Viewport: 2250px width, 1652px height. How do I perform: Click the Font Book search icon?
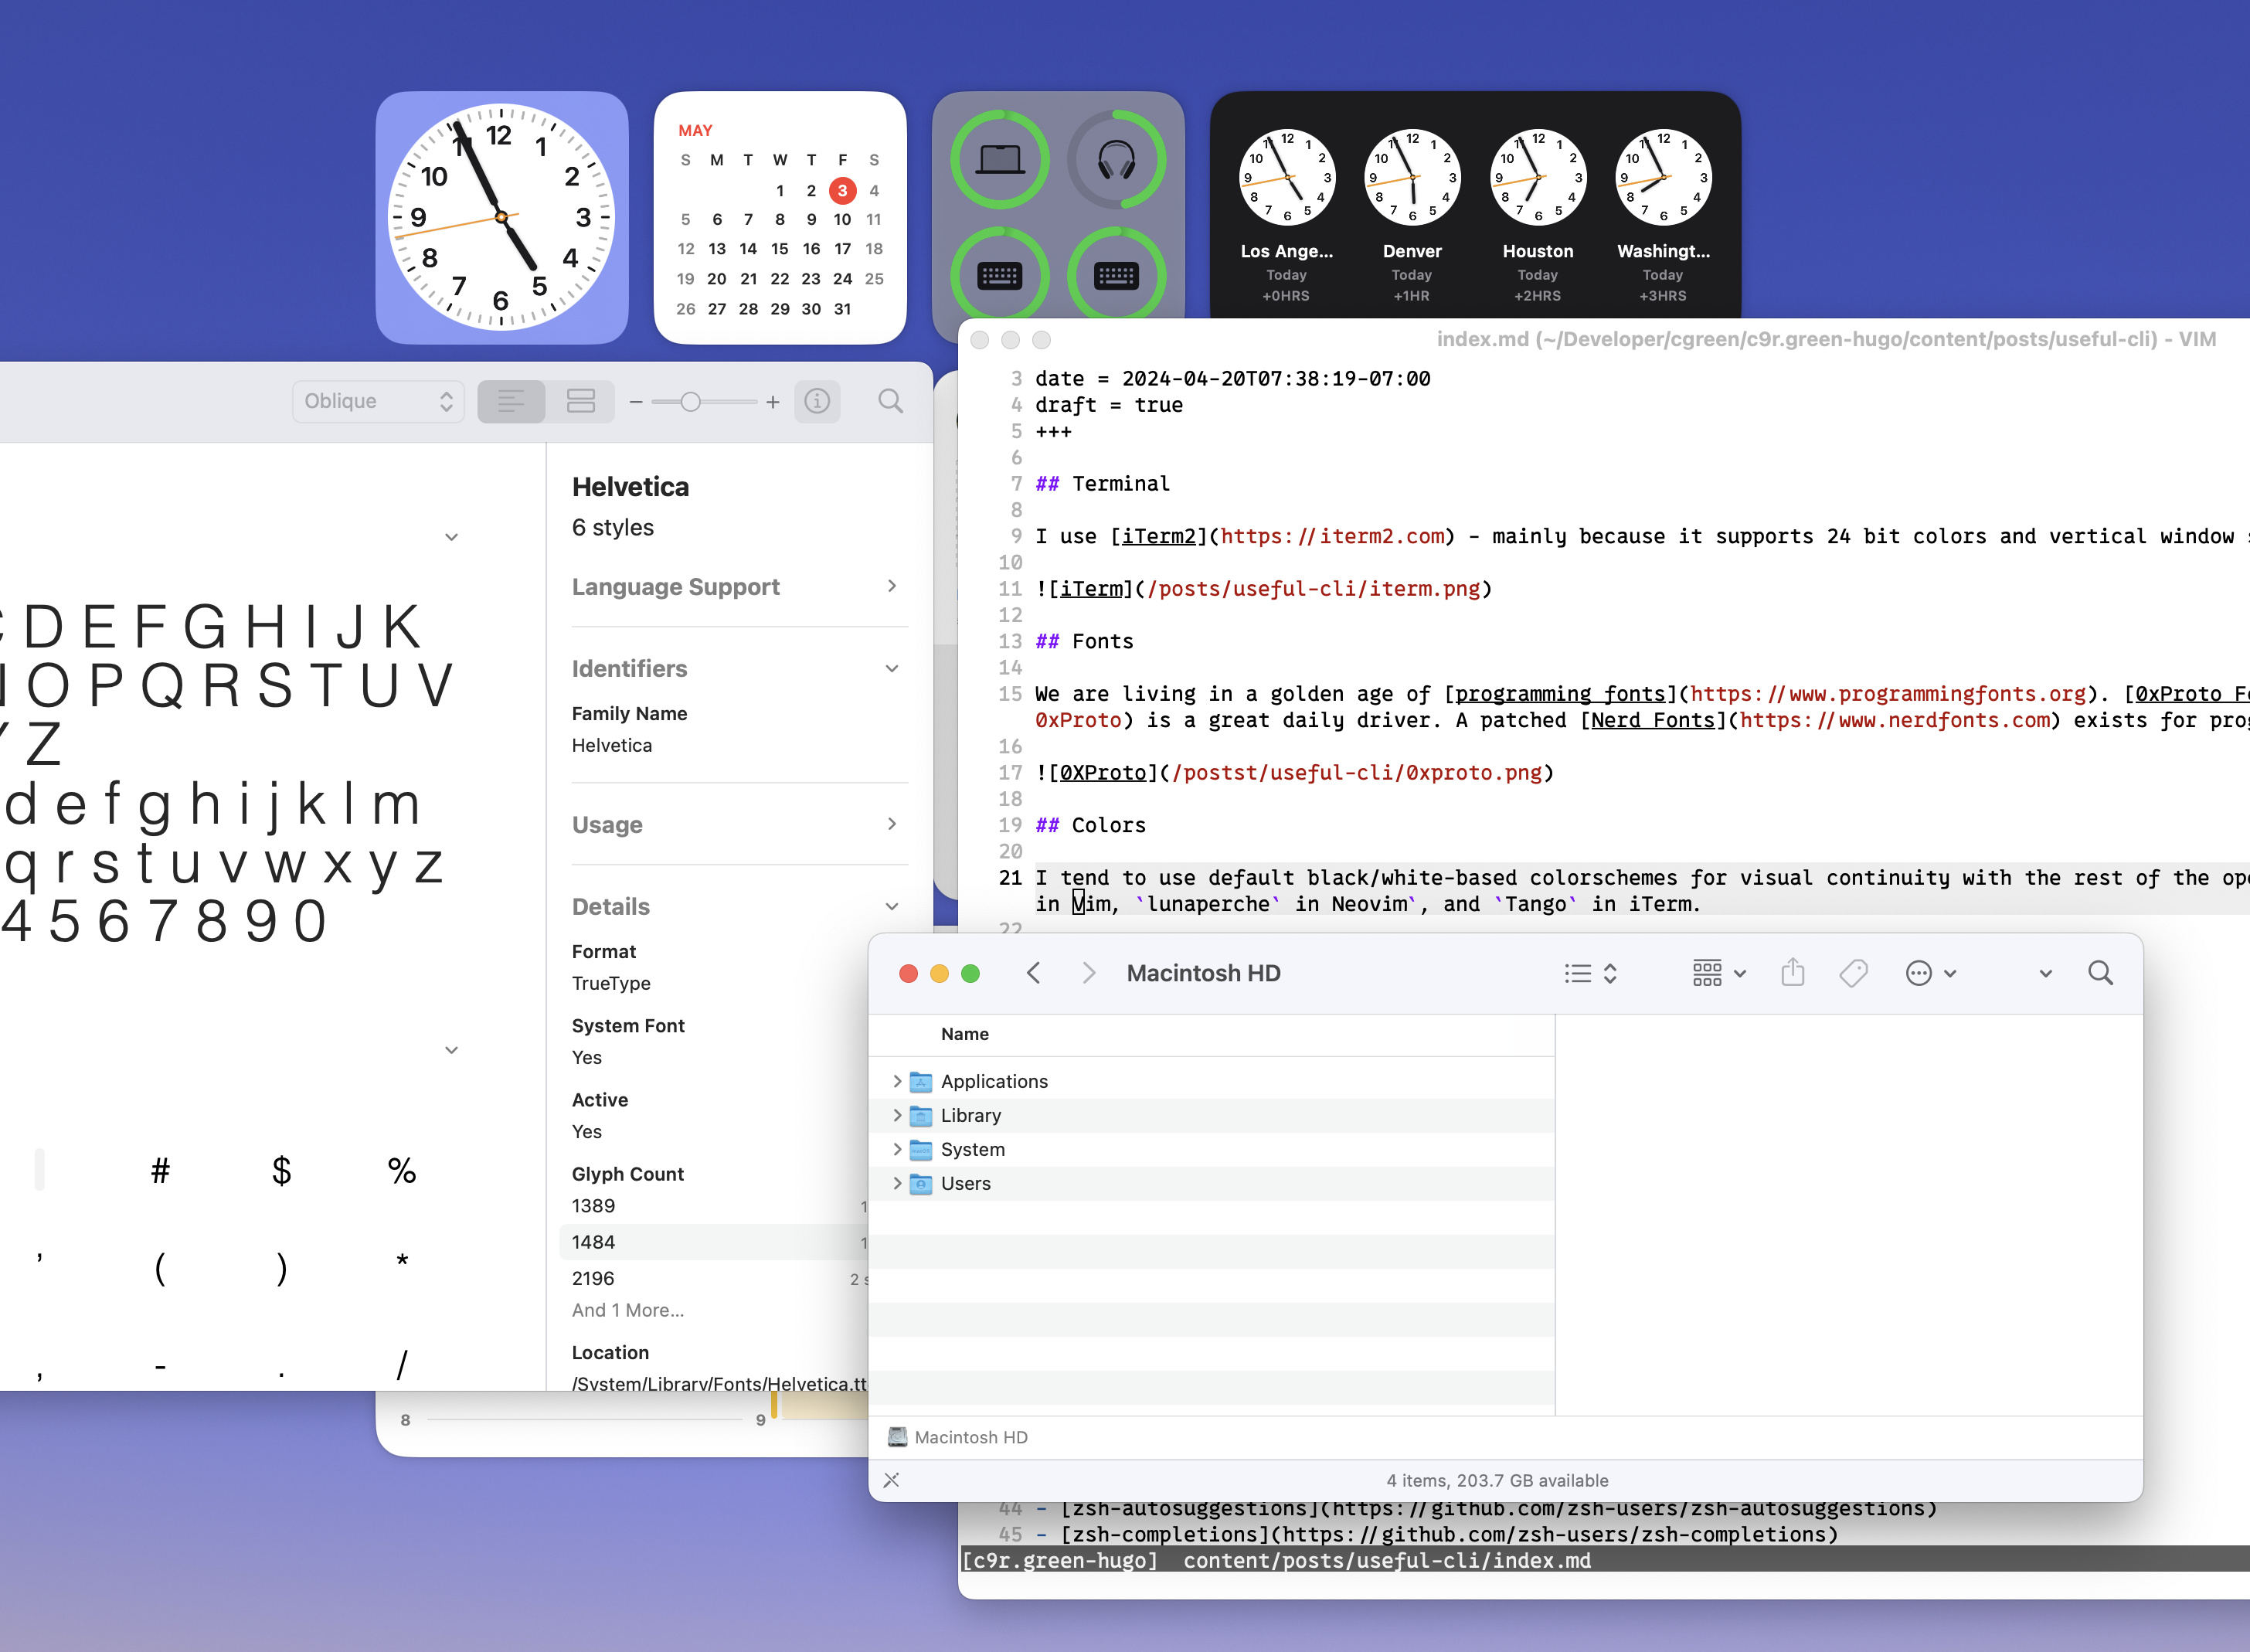pyautogui.click(x=890, y=401)
